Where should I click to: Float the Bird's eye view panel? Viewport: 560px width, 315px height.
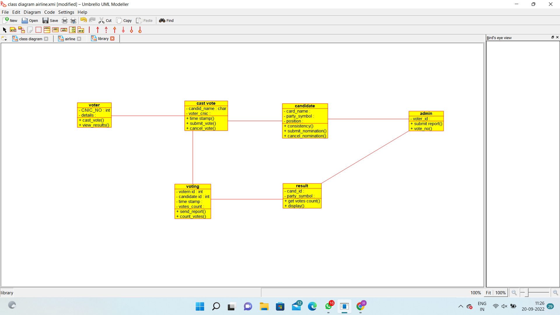click(552, 37)
